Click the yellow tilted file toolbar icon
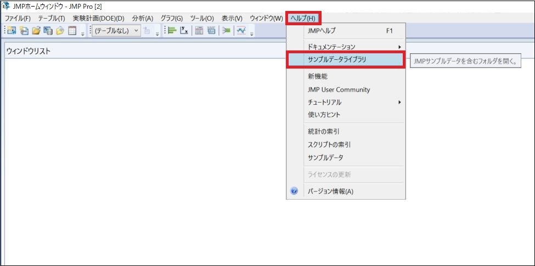The image size is (535, 266). pyautogui.click(x=60, y=31)
